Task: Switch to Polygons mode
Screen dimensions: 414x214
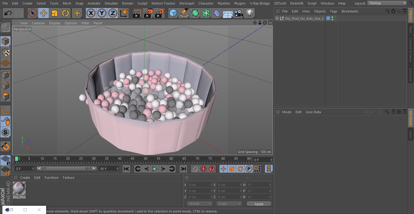Action: [x=5, y=97]
